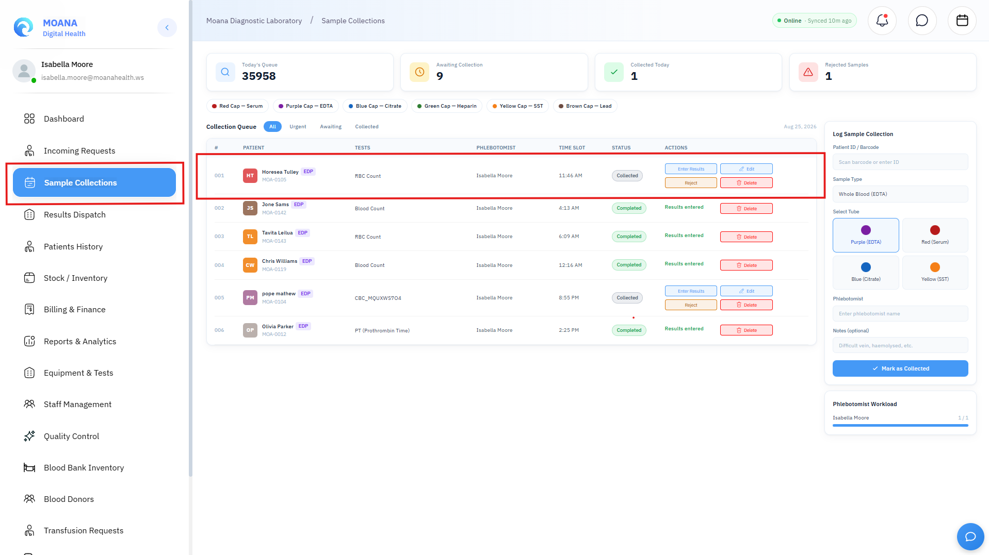Open the Sample Type Whole Blood (EDTA) dropdown
Screen dimensions: 989x555
point(900,194)
